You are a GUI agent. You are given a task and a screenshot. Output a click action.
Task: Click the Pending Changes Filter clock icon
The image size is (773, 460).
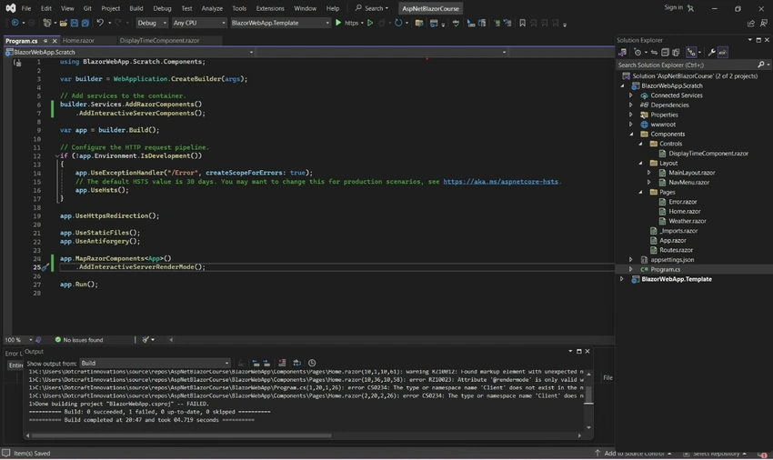click(x=637, y=52)
